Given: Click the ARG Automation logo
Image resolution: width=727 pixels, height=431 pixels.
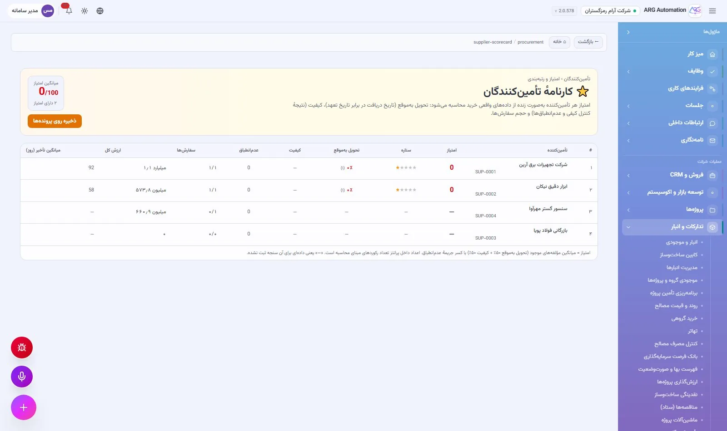Looking at the screenshot, I should pos(695,10).
